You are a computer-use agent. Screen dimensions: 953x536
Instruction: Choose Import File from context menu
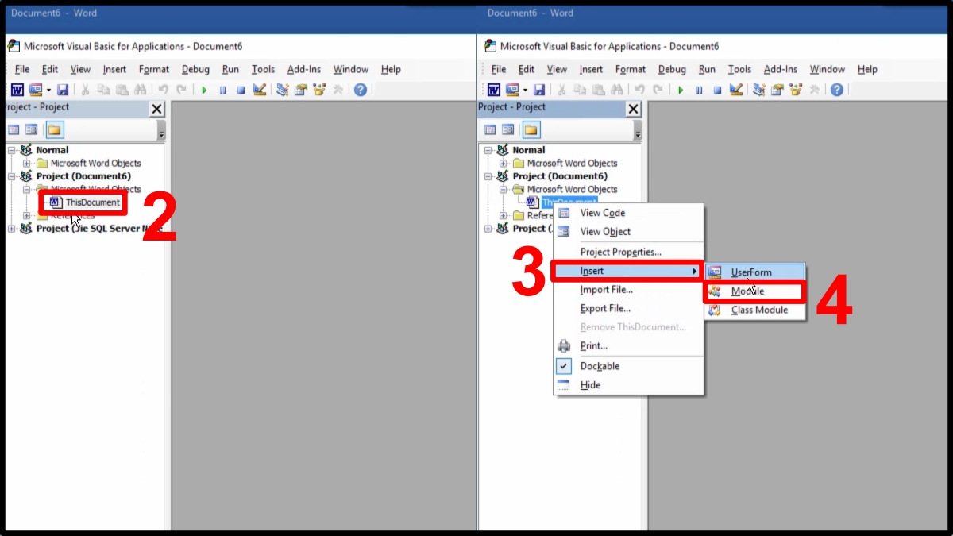click(x=628, y=290)
